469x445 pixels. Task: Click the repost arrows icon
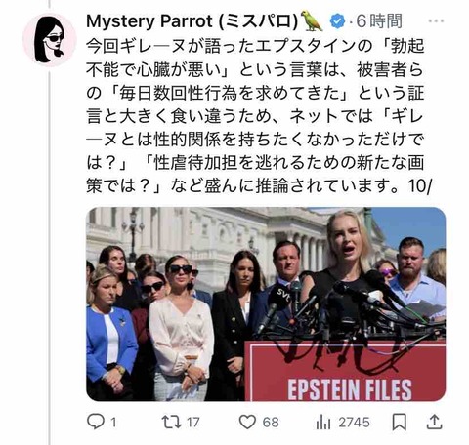click(171, 422)
